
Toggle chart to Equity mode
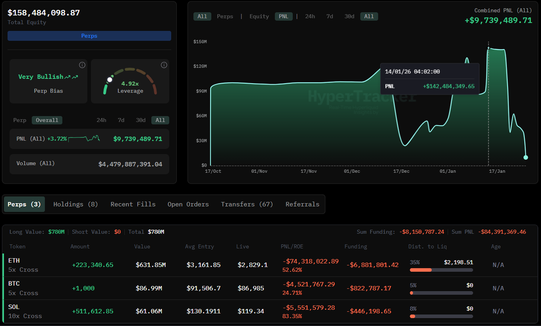[x=259, y=16]
